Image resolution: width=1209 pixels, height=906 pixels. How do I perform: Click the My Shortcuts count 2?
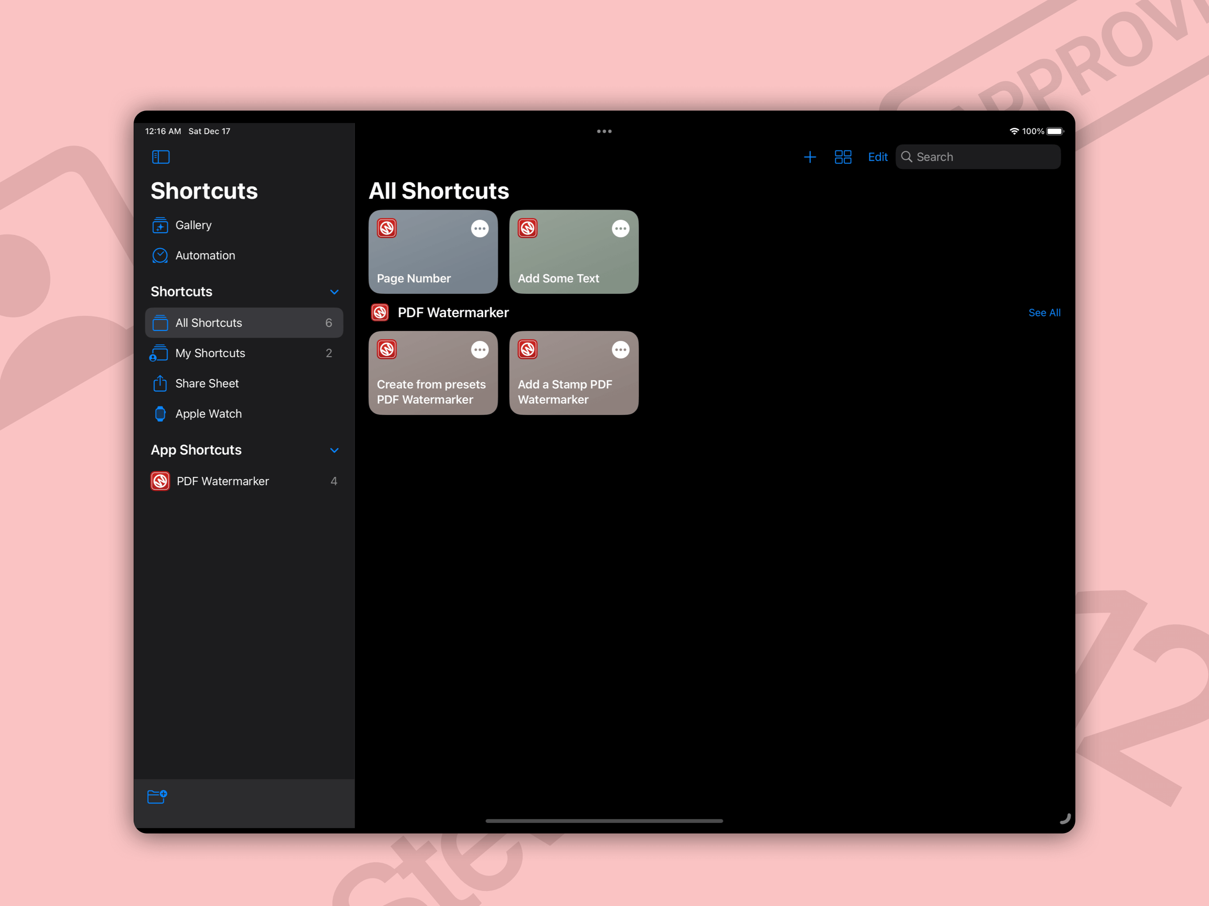(x=328, y=353)
